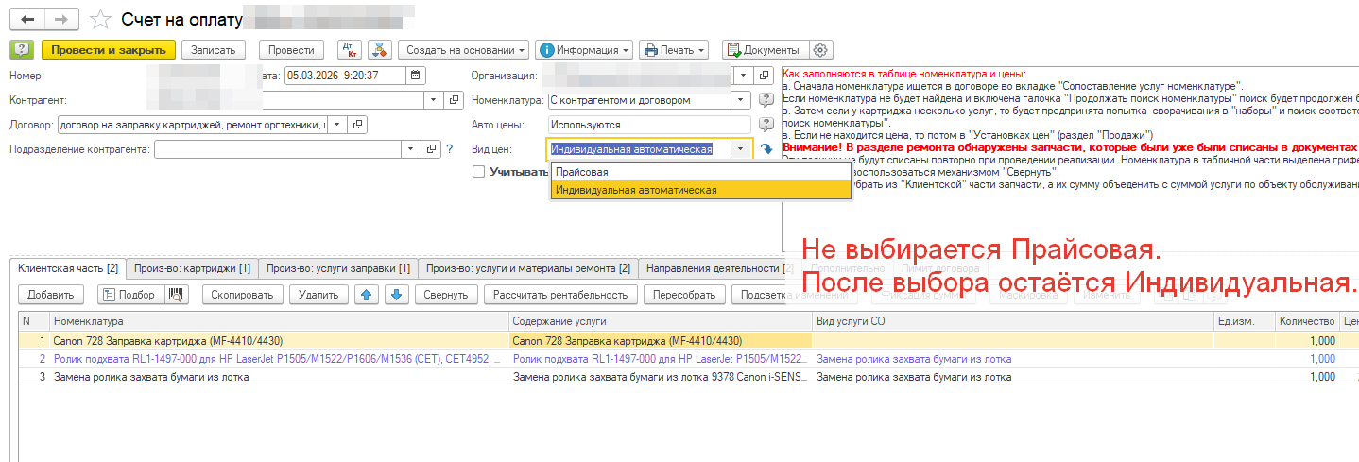Add document to favorites with star icon

(99, 19)
